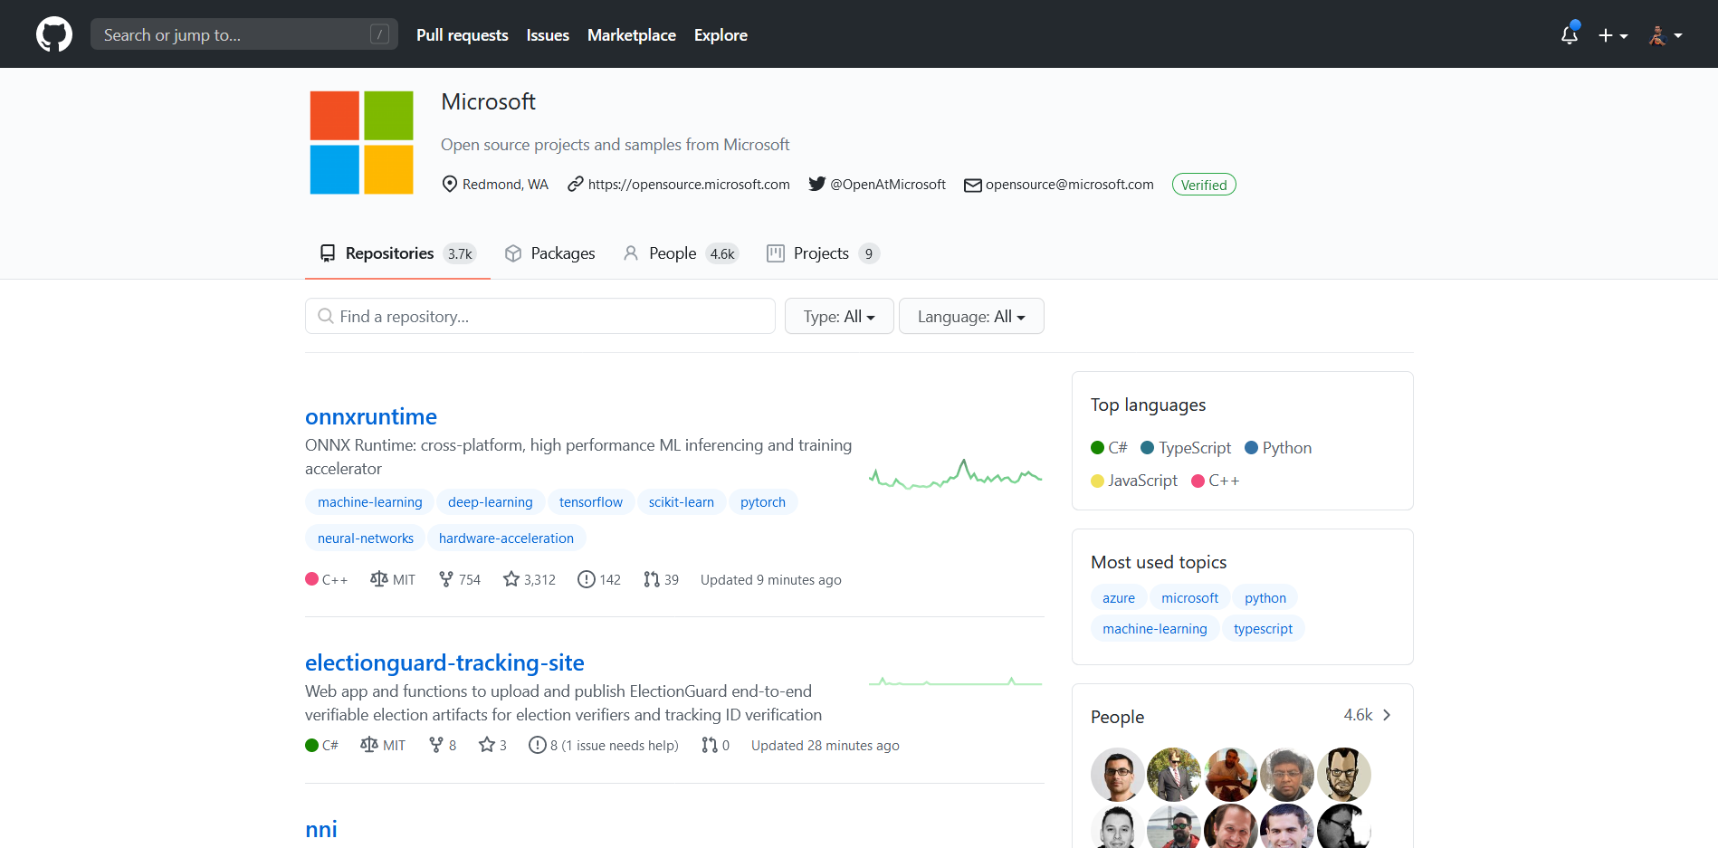Screen dimensions: 1718x848
Task: Switch to the Projects tab
Action: [x=823, y=253]
